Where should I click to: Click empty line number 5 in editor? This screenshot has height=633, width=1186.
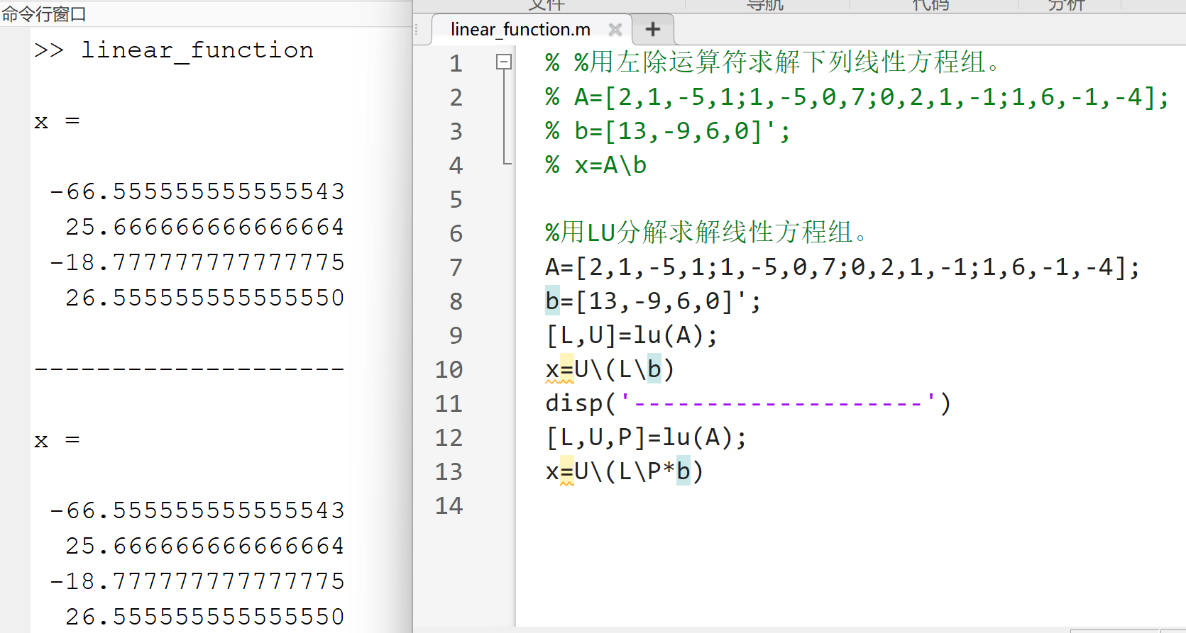[x=456, y=200]
